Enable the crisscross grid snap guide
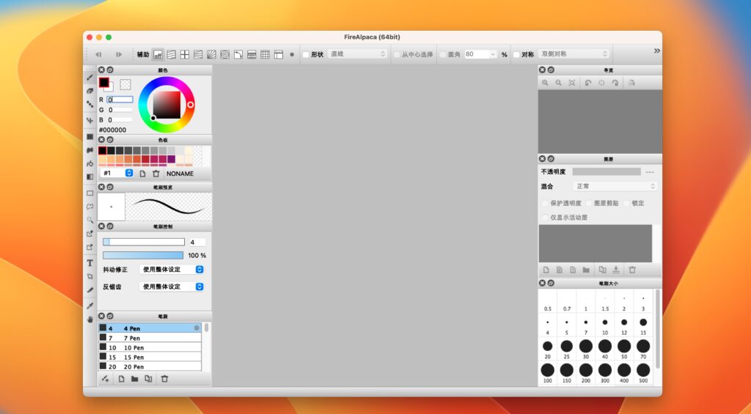The width and height of the screenshot is (751, 414). (184, 54)
